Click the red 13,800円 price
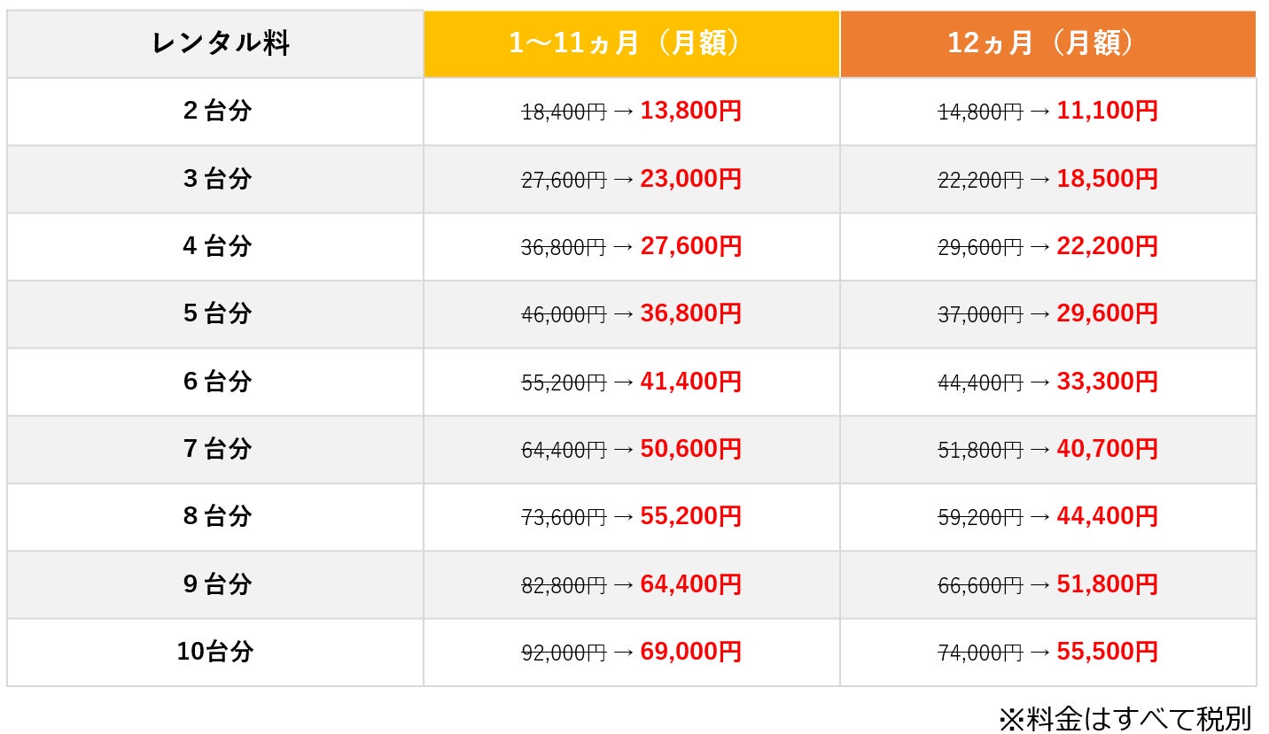Screen dimensions: 1269x734 click(x=690, y=112)
